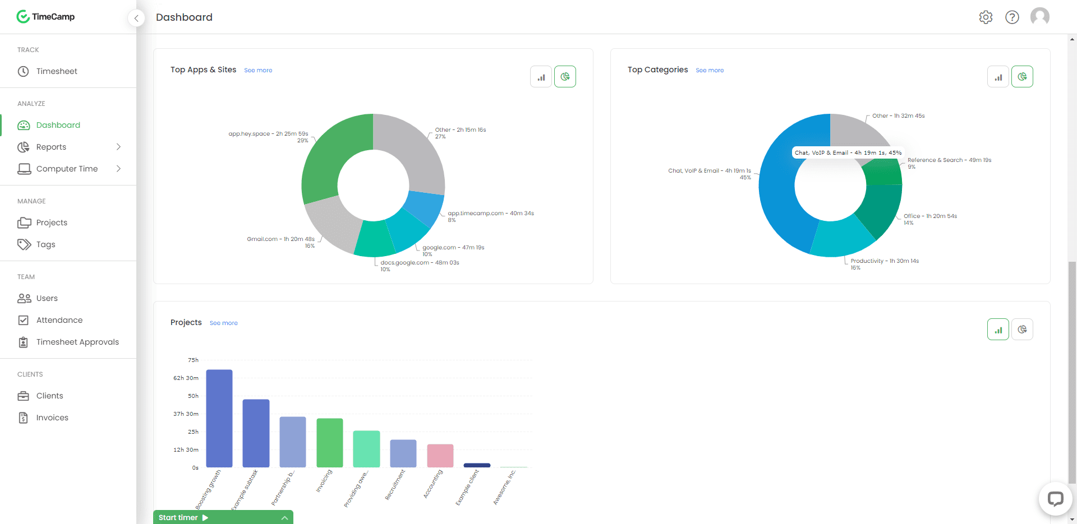
Task: Click the Clients briefcase icon
Action: tap(24, 396)
